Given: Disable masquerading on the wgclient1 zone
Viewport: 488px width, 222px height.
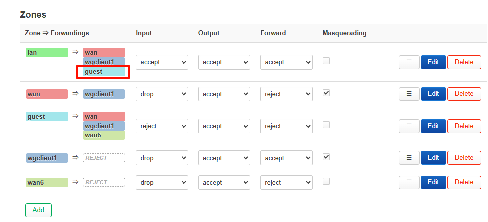Looking at the screenshot, I should (326, 157).
